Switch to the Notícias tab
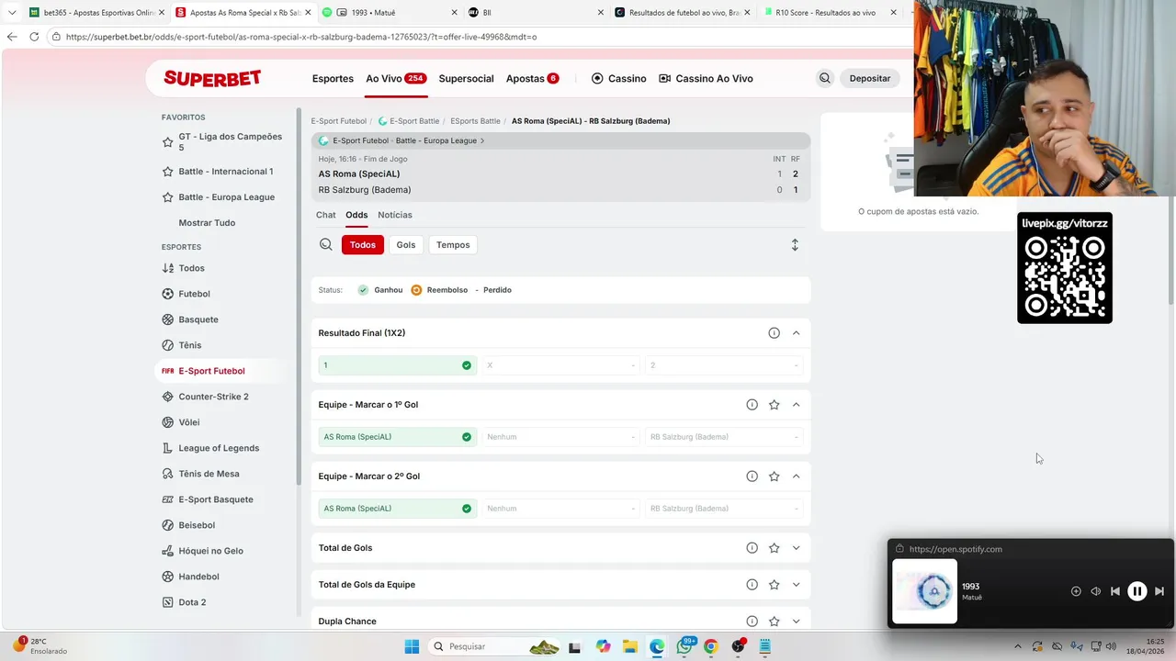The width and height of the screenshot is (1176, 661). coord(395,215)
